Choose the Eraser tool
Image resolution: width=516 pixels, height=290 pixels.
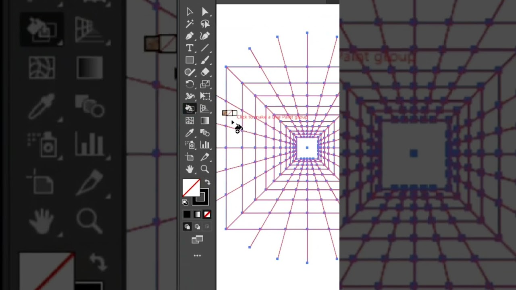coord(205,72)
